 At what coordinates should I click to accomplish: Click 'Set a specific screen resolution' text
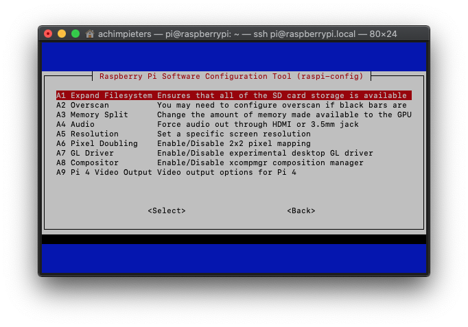pyautogui.click(x=234, y=134)
